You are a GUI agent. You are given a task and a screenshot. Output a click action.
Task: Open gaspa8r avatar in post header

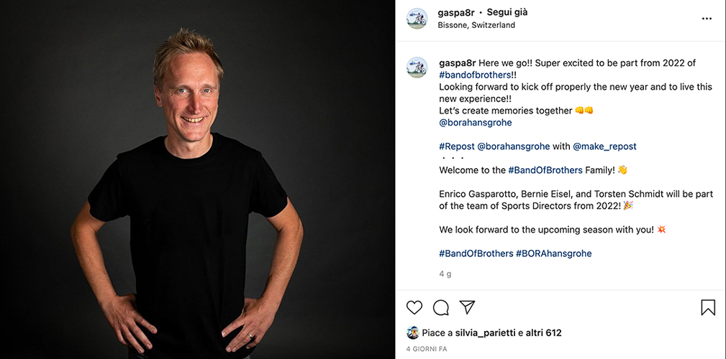point(417,19)
